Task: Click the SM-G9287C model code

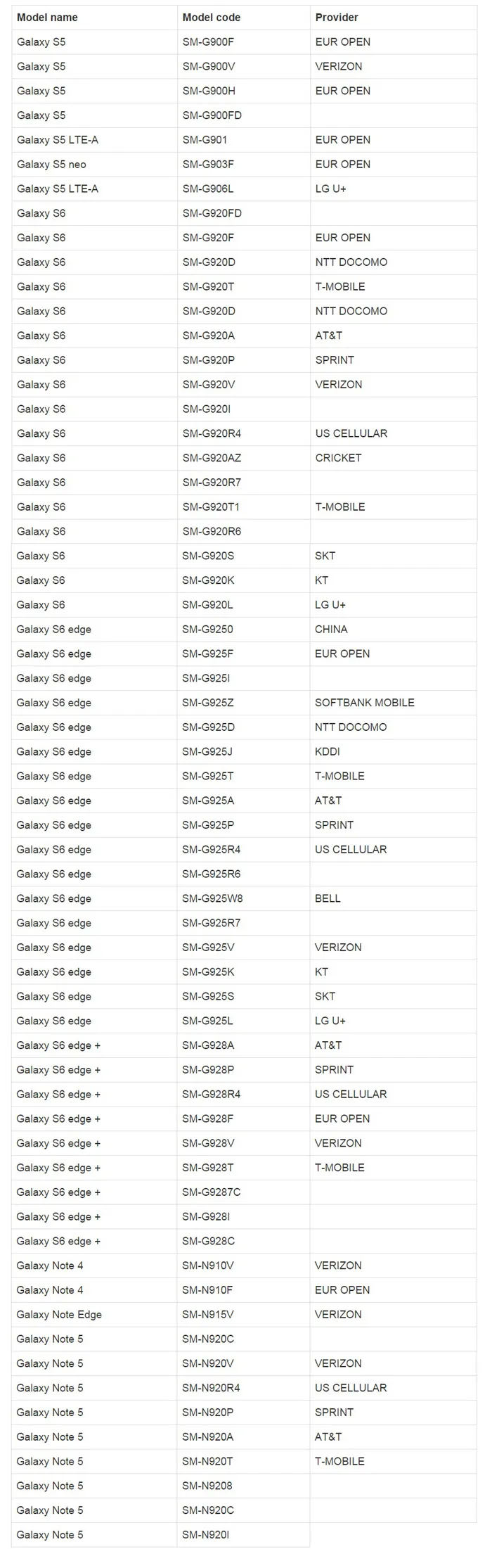Action: point(211,1192)
